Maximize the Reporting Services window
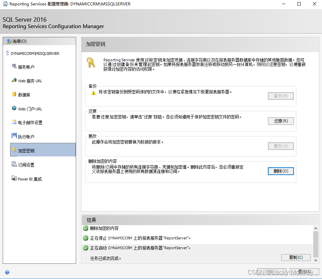Viewport: 322px width, 279px height. (299, 4)
